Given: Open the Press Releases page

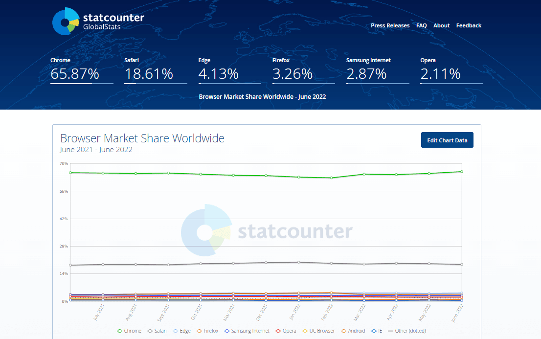Looking at the screenshot, I should tap(390, 25).
